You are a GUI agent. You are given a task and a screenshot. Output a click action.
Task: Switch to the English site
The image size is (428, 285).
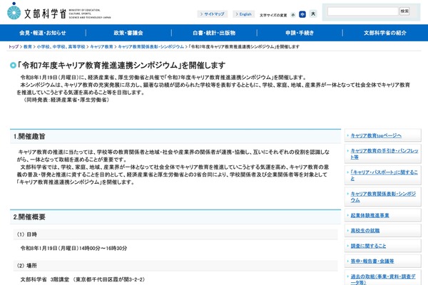coord(244,14)
